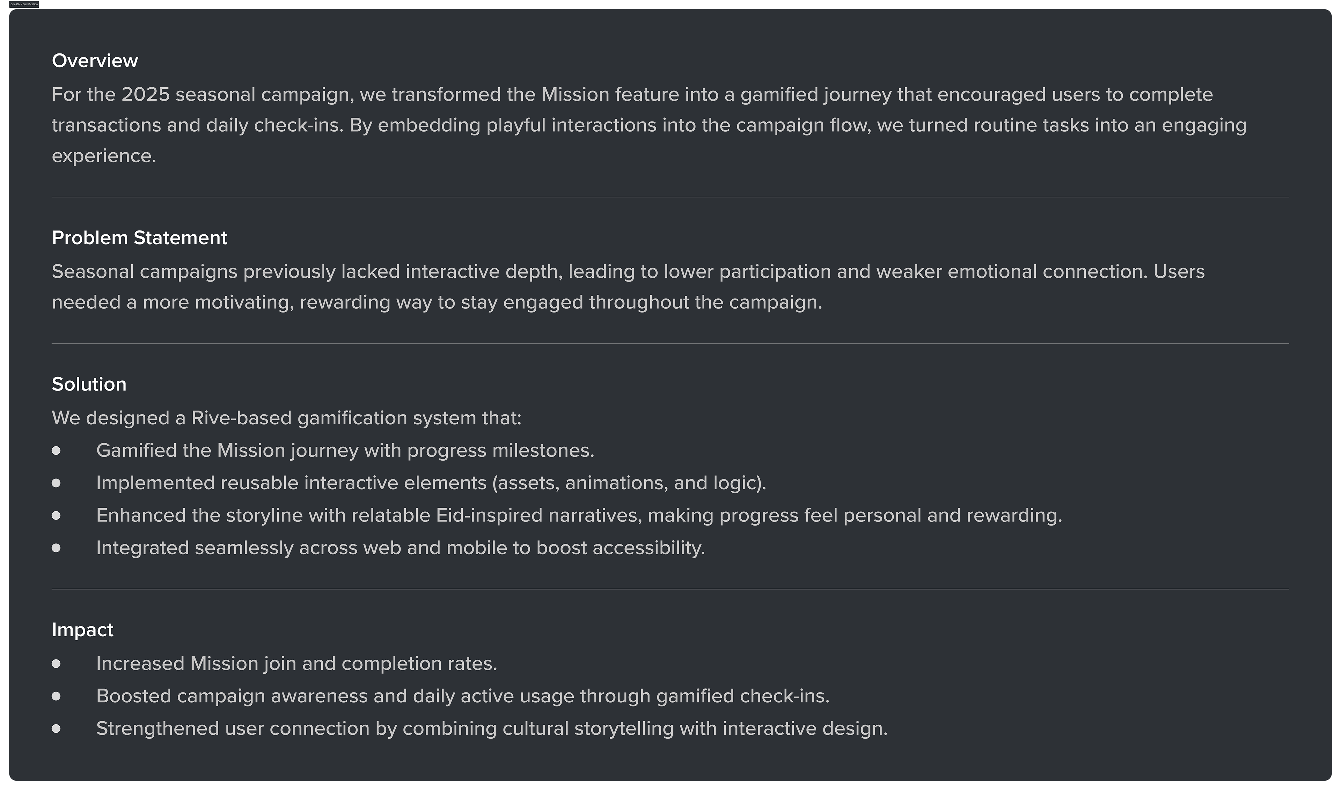
Task: Click the gamified check-ins bullet text
Action: click(462, 696)
